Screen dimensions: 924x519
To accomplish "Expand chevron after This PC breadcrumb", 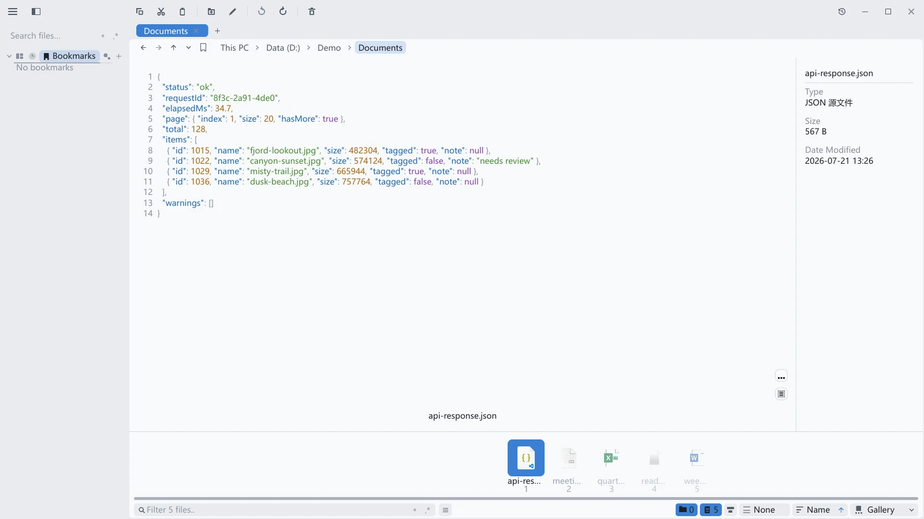I will coord(258,48).
